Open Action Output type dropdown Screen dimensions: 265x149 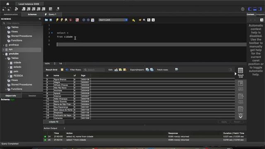65,128
